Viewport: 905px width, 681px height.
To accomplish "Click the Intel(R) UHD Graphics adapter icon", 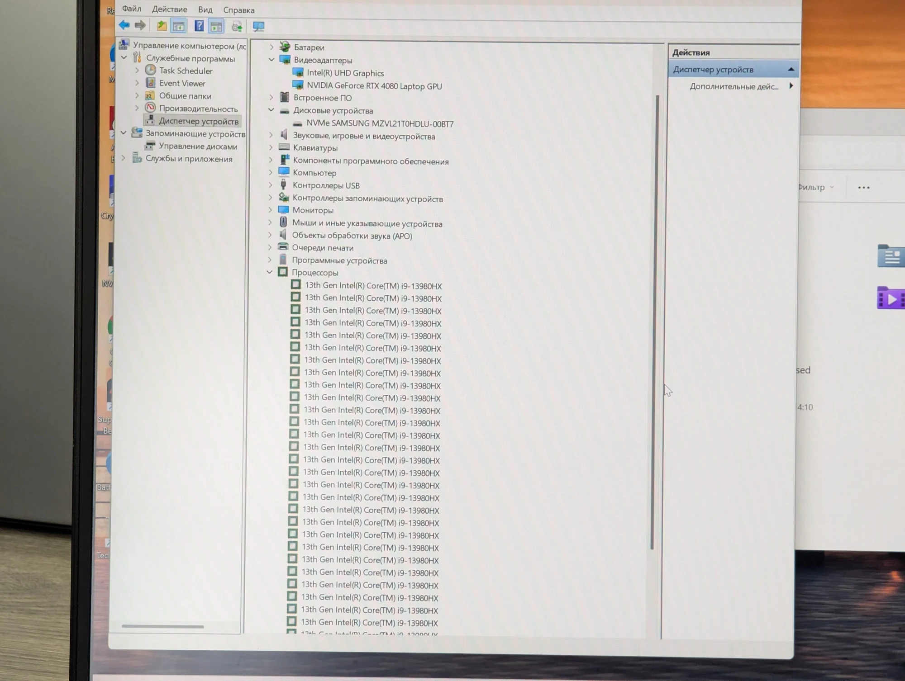I will coord(298,72).
